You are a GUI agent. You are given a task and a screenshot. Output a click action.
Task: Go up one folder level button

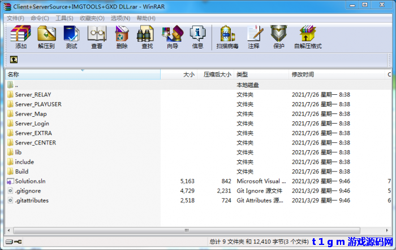pyautogui.click(x=14, y=59)
